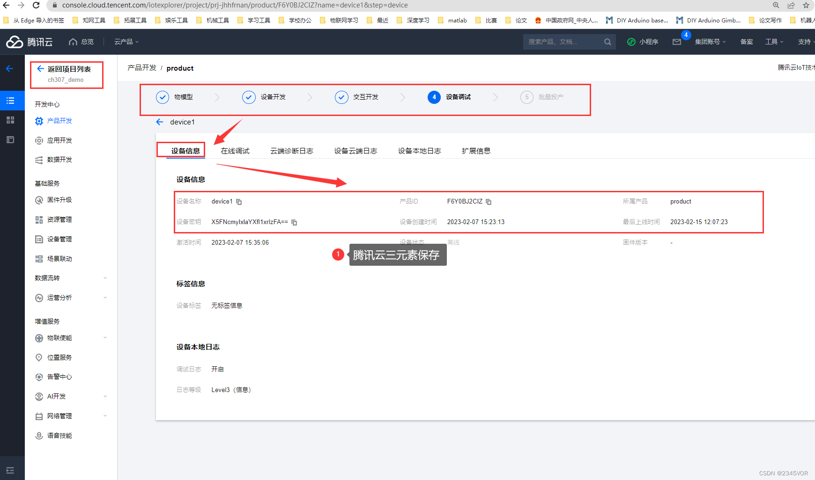Click the grid icon in the left rail

point(10,120)
